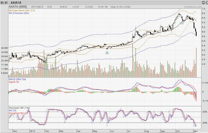Viewport: 208px width, 133px height.
Task: Select the MA Envelope (20d) legend
Action: [x=19, y=13]
